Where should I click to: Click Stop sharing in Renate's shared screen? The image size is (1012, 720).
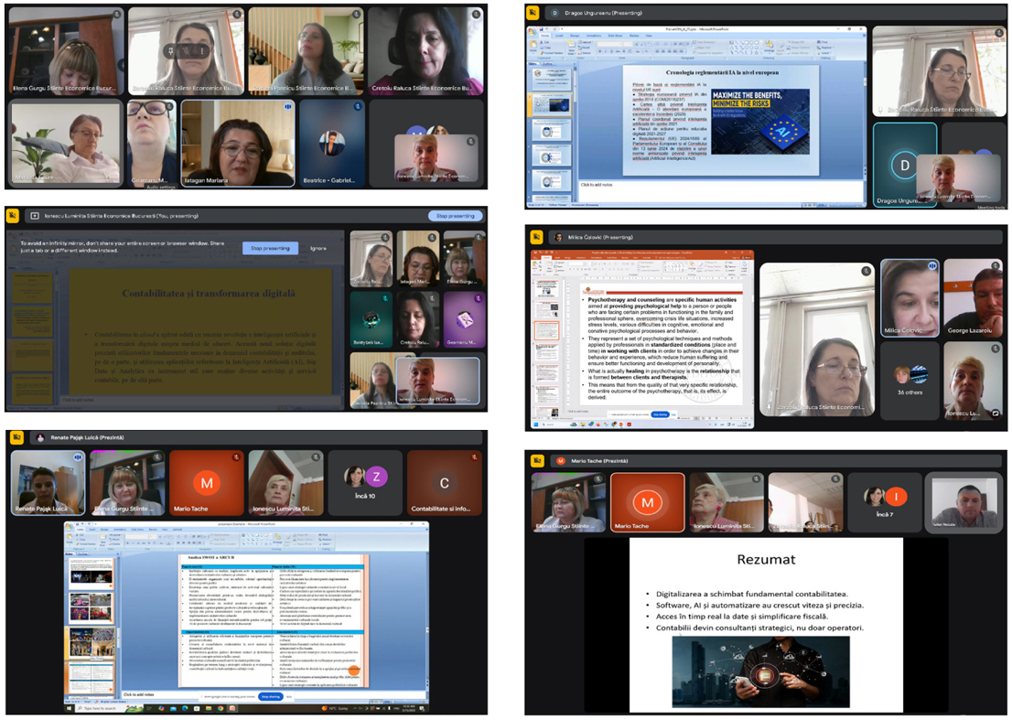[x=271, y=697]
